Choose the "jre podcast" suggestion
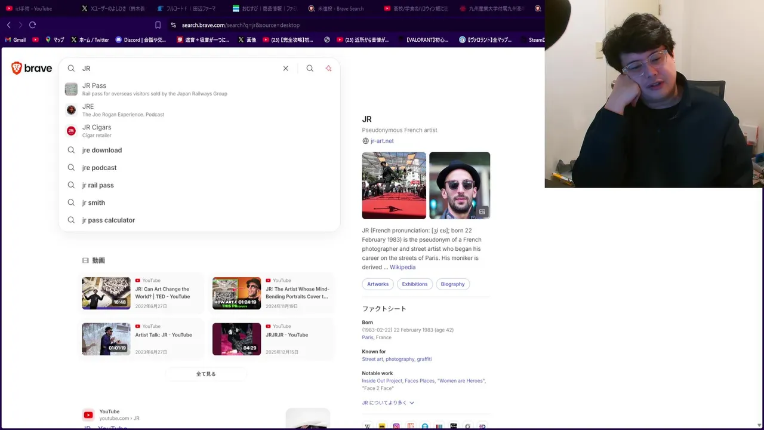 (199, 168)
